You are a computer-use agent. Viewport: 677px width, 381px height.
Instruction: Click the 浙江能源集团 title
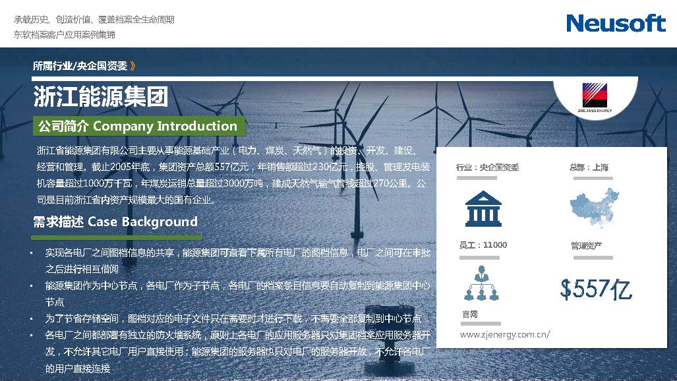(x=101, y=96)
